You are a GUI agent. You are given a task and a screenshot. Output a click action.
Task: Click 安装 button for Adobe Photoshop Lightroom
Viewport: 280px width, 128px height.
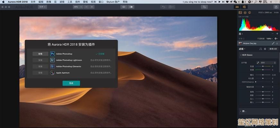pos(40,60)
